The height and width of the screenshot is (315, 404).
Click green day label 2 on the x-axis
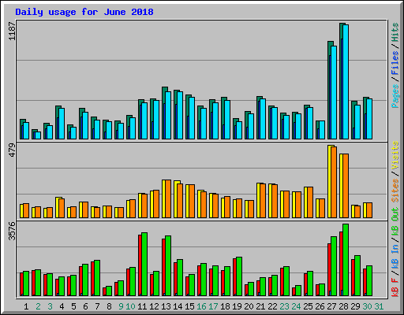point(38,306)
